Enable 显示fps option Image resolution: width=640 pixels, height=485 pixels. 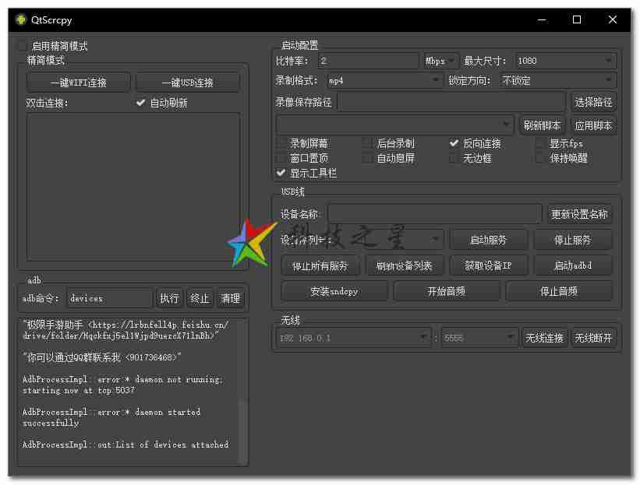click(x=539, y=144)
